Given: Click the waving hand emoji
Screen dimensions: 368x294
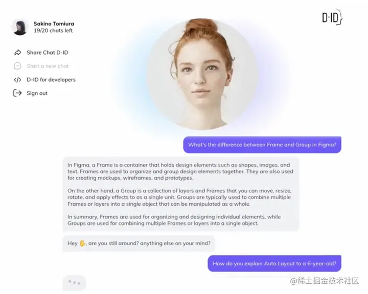Looking at the screenshot, I should coord(82,243).
